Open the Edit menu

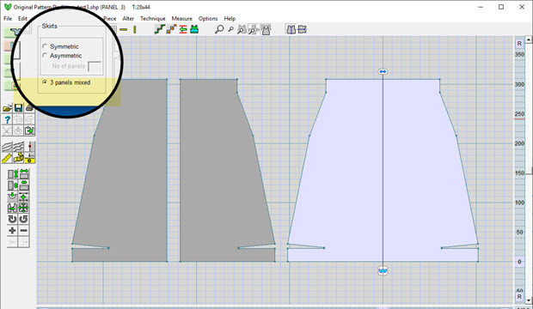point(22,18)
